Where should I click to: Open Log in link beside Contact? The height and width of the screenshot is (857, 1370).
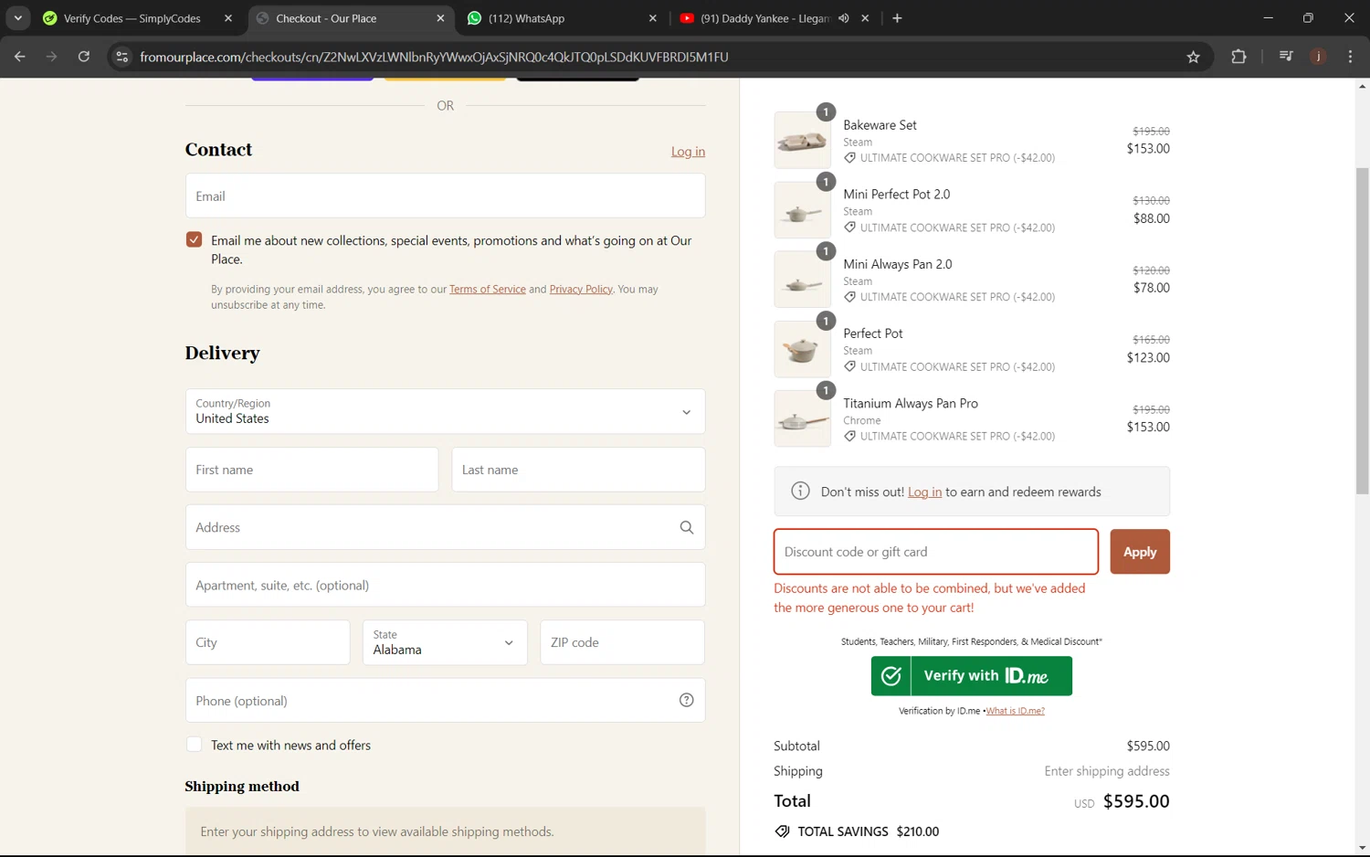tap(688, 152)
